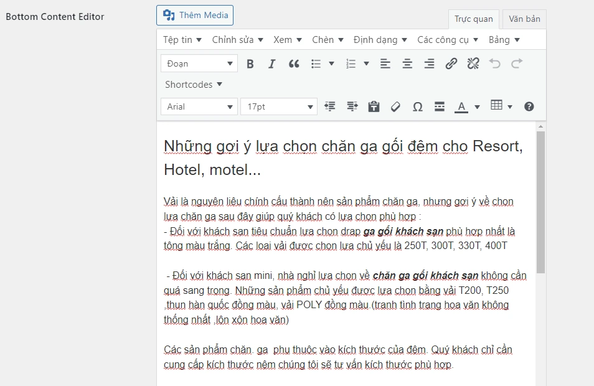Expand bulleted list style options
The width and height of the screenshot is (594, 386).
click(x=331, y=64)
